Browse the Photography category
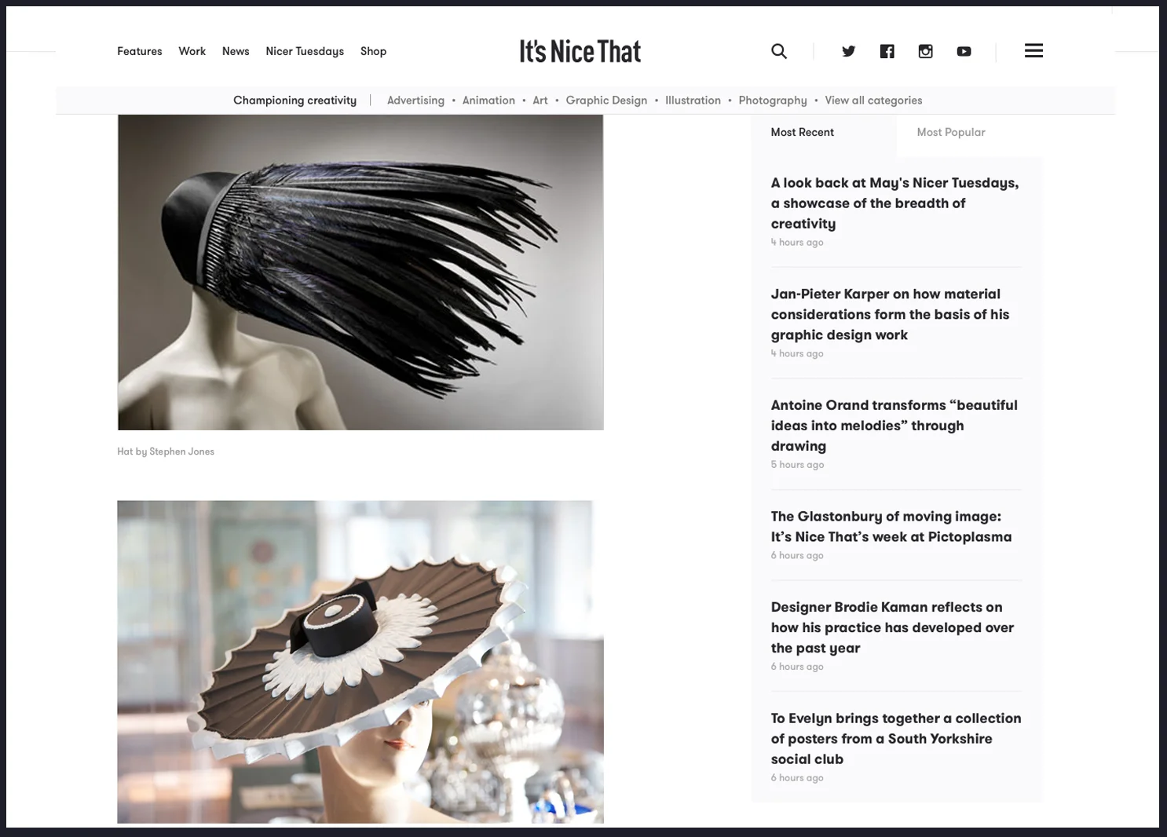This screenshot has width=1167, height=837. (773, 101)
